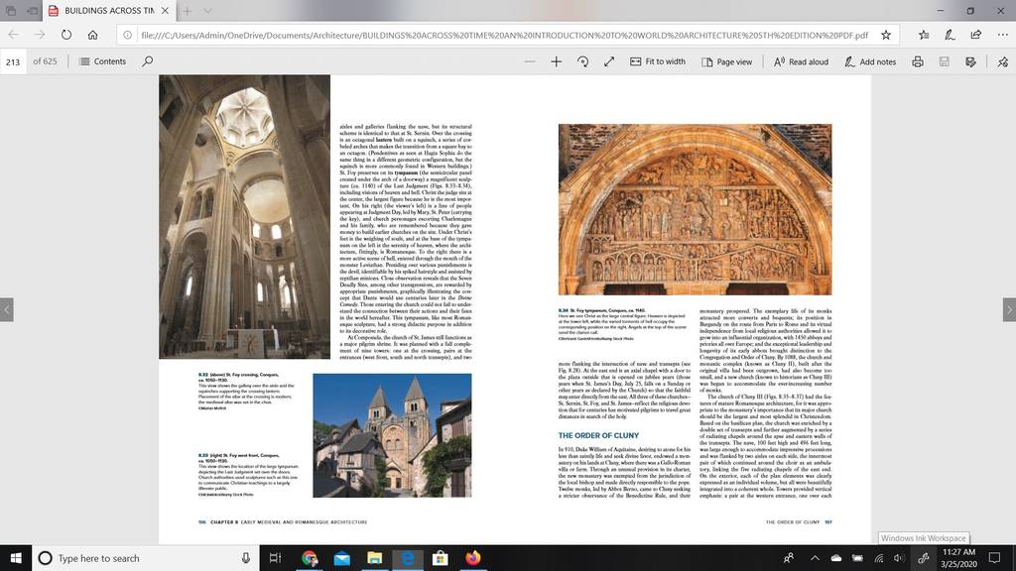The image size is (1016, 571).
Task: Click THE ORDER OF CLUNY heading
Action: [598, 436]
